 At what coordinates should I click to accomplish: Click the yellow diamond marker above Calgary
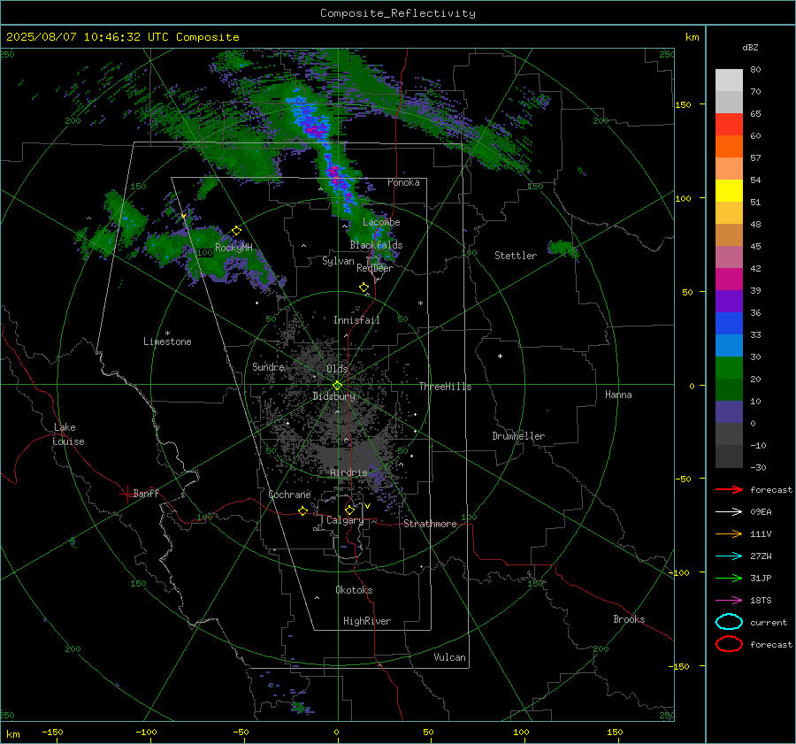(x=349, y=510)
